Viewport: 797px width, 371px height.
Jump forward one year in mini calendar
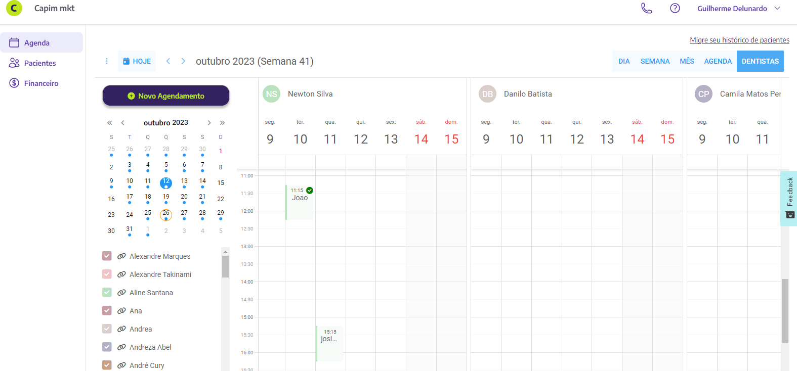coord(222,123)
